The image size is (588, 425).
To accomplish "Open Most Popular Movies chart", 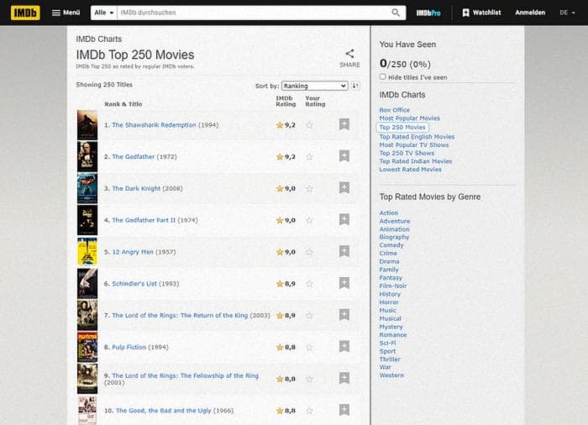I will click(410, 118).
